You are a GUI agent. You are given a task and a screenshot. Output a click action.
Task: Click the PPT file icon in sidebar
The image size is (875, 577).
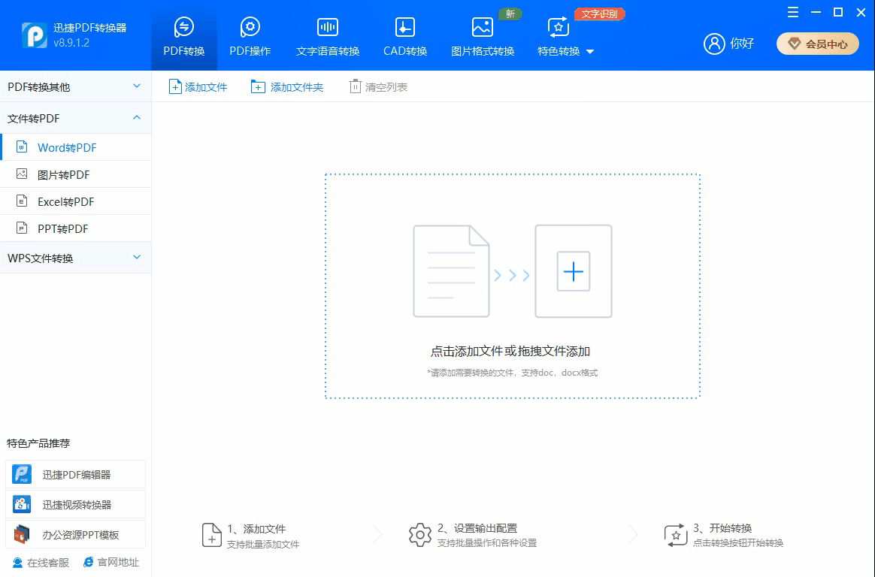point(22,228)
